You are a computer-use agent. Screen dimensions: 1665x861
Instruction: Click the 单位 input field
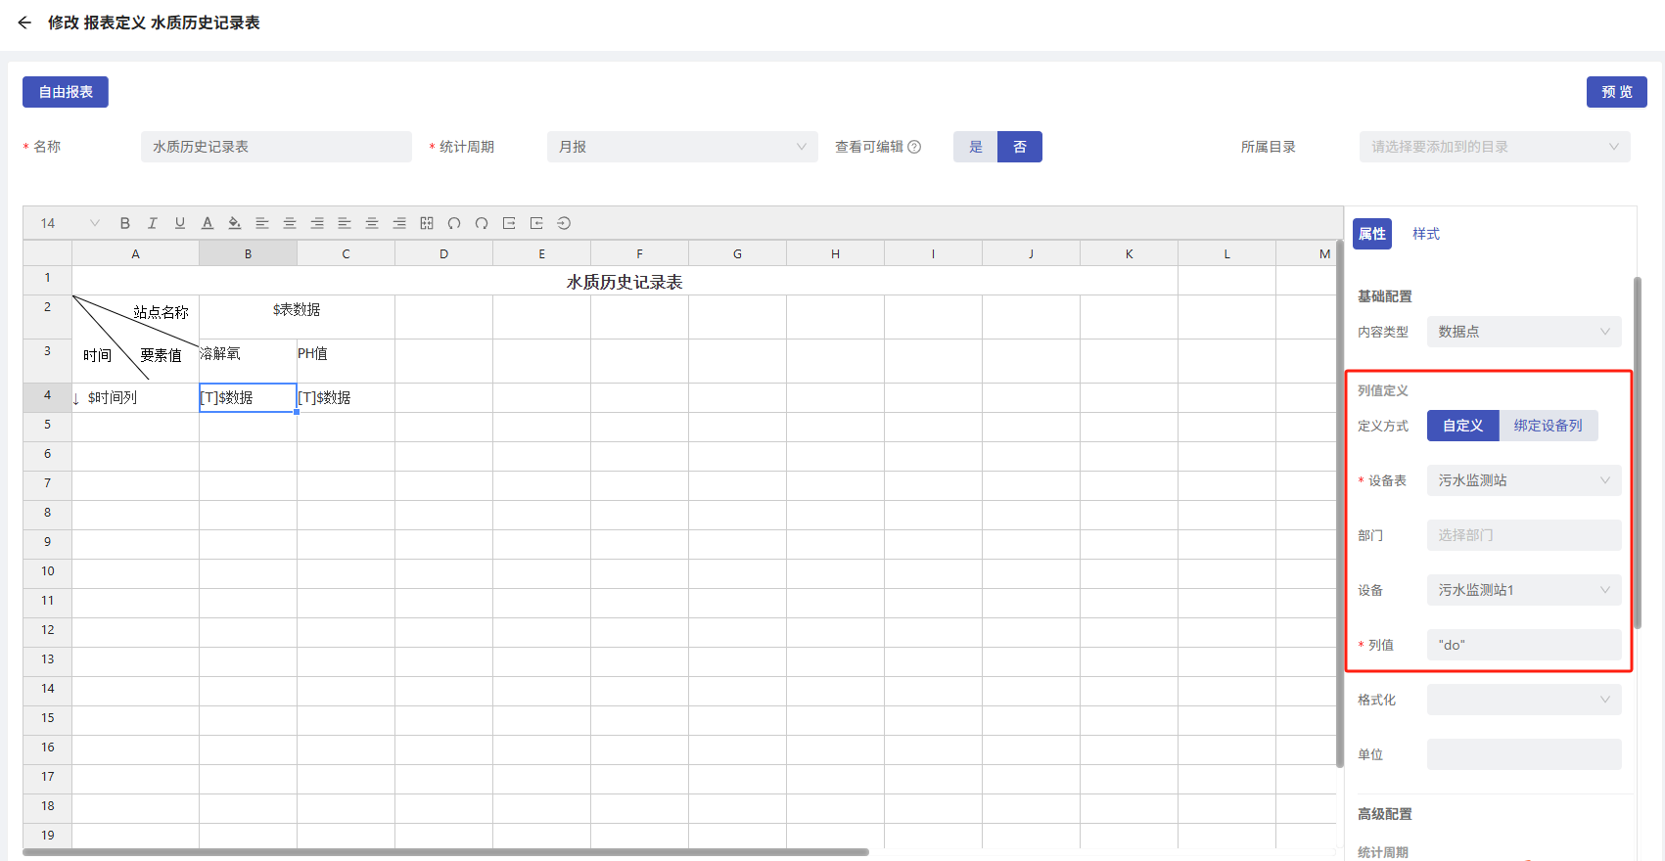[1524, 754]
